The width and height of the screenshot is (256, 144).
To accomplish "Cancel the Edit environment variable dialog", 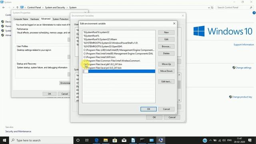I will click(x=166, y=109).
